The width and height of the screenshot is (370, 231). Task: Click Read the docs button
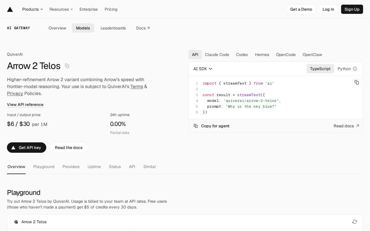pyautogui.click(x=69, y=148)
